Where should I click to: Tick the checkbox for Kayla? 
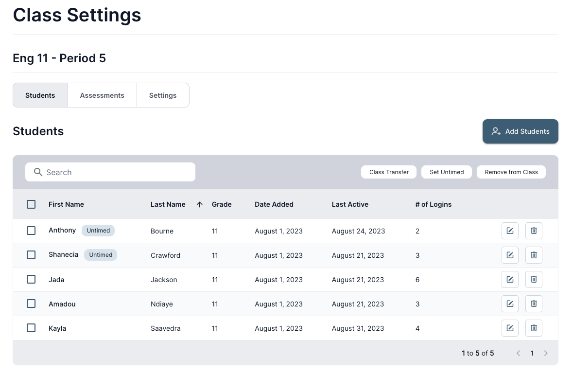[31, 328]
